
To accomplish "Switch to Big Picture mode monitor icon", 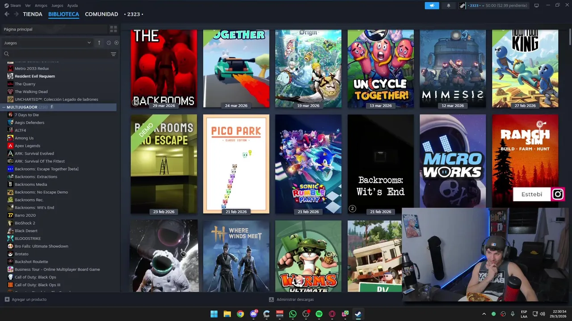I will [x=536, y=5].
